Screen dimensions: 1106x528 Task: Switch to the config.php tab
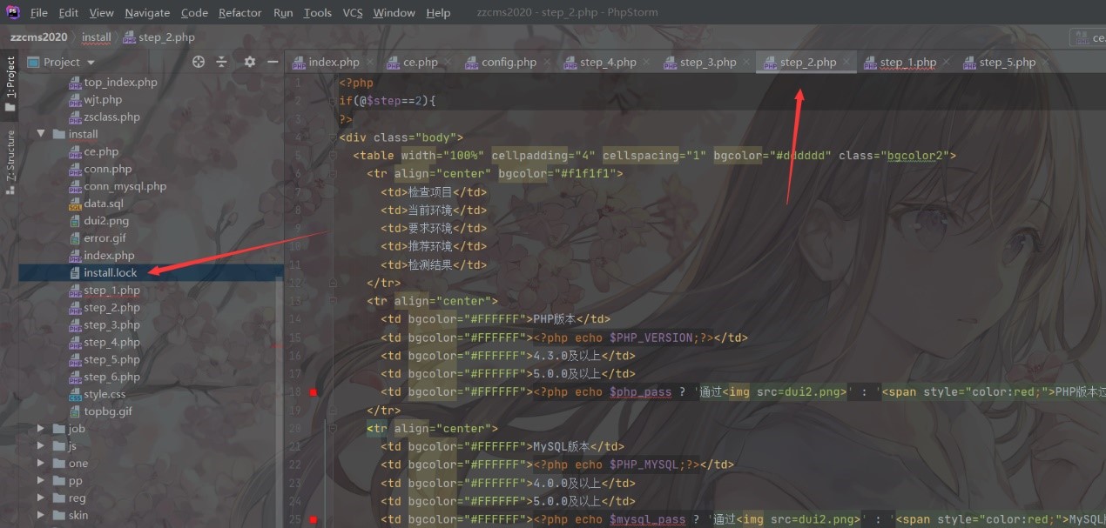(509, 63)
